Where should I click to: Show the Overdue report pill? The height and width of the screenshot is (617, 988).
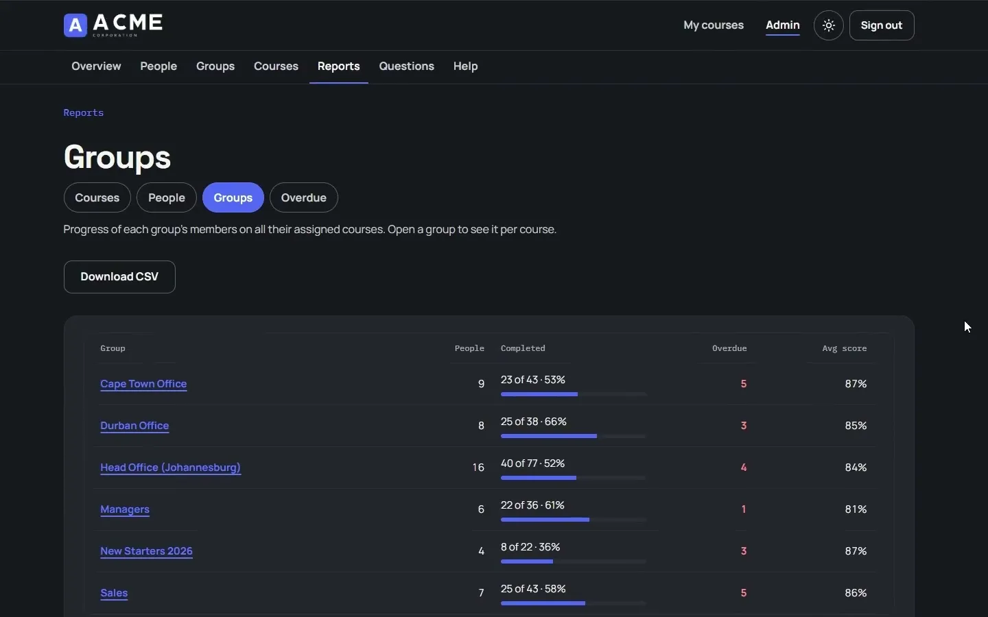304,198
